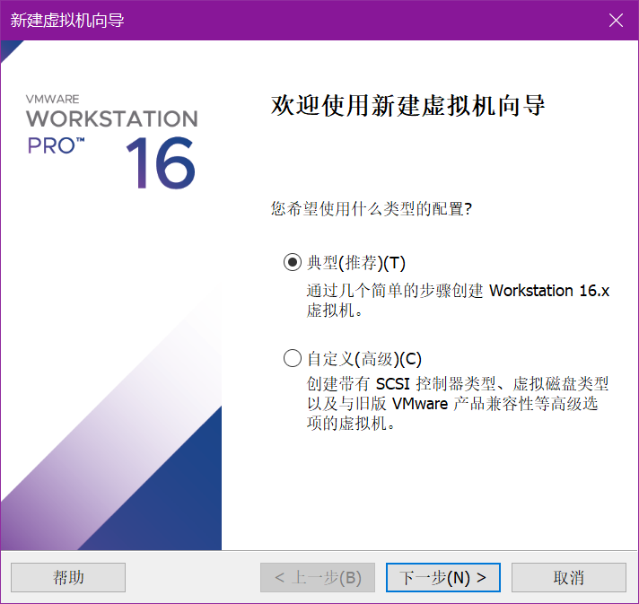Click the description mentioning SCSI 控制器类型

pyautogui.click(x=457, y=403)
